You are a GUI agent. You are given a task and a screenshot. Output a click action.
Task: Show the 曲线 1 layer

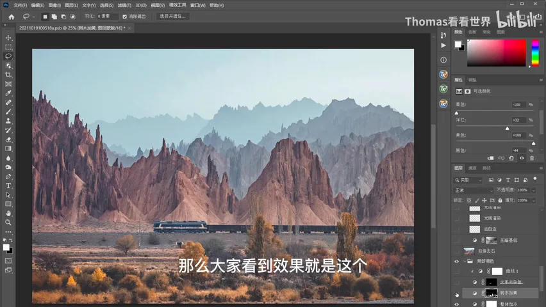click(456, 271)
